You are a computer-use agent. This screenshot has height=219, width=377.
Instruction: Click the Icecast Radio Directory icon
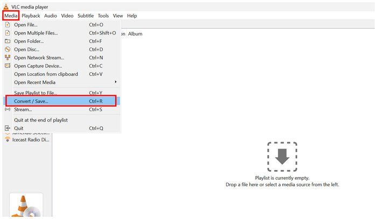(x=8, y=139)
